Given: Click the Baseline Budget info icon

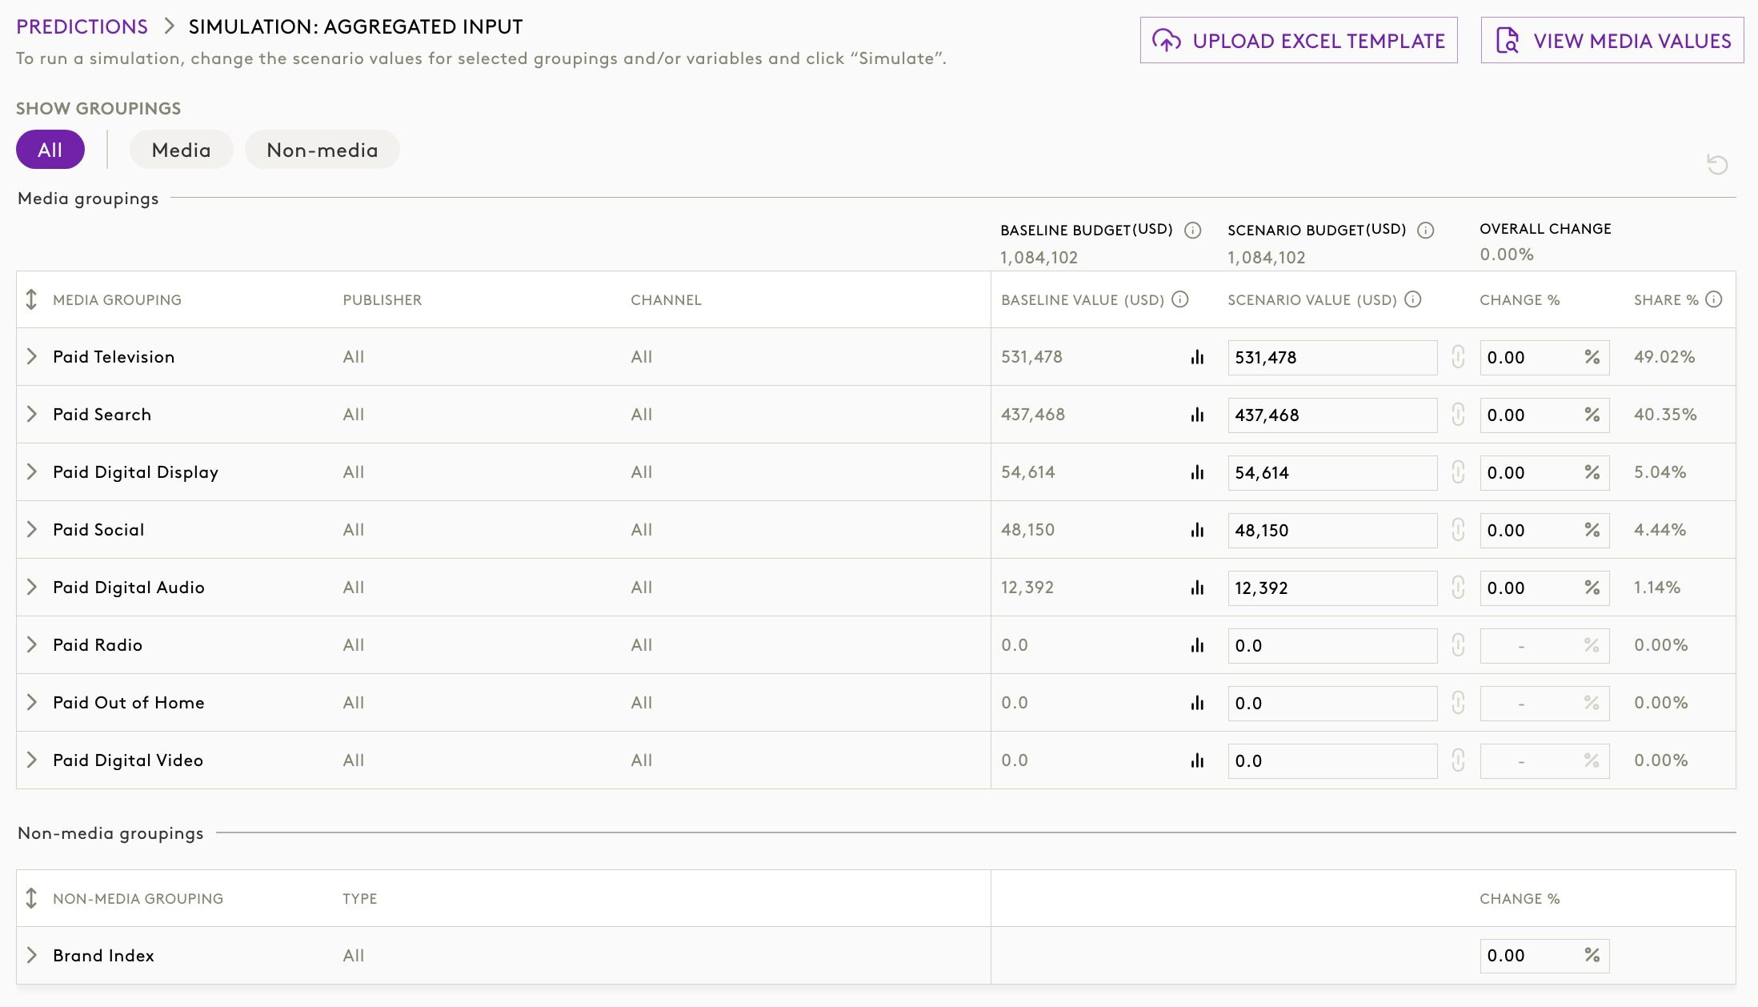Looking at the screenshot, I should 1193,231.
